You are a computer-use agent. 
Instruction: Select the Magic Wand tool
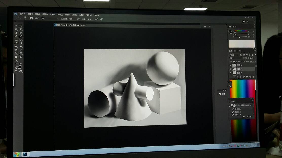pos(21,29)
